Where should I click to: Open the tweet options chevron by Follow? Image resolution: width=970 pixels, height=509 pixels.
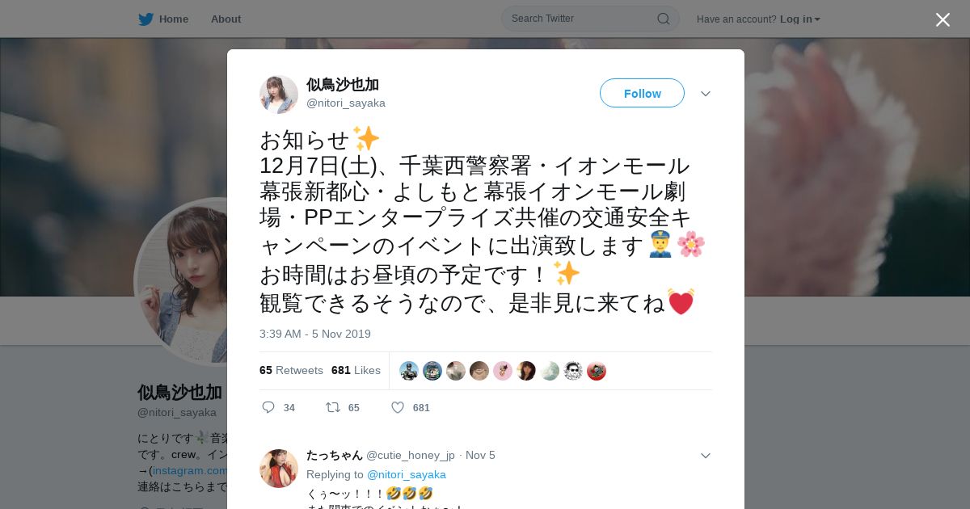[x=706, y=94]
